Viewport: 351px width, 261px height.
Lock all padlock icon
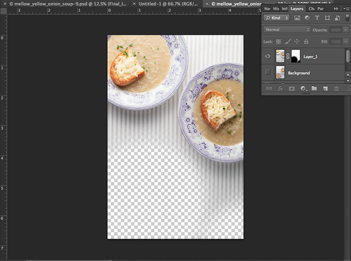[306, 41]
